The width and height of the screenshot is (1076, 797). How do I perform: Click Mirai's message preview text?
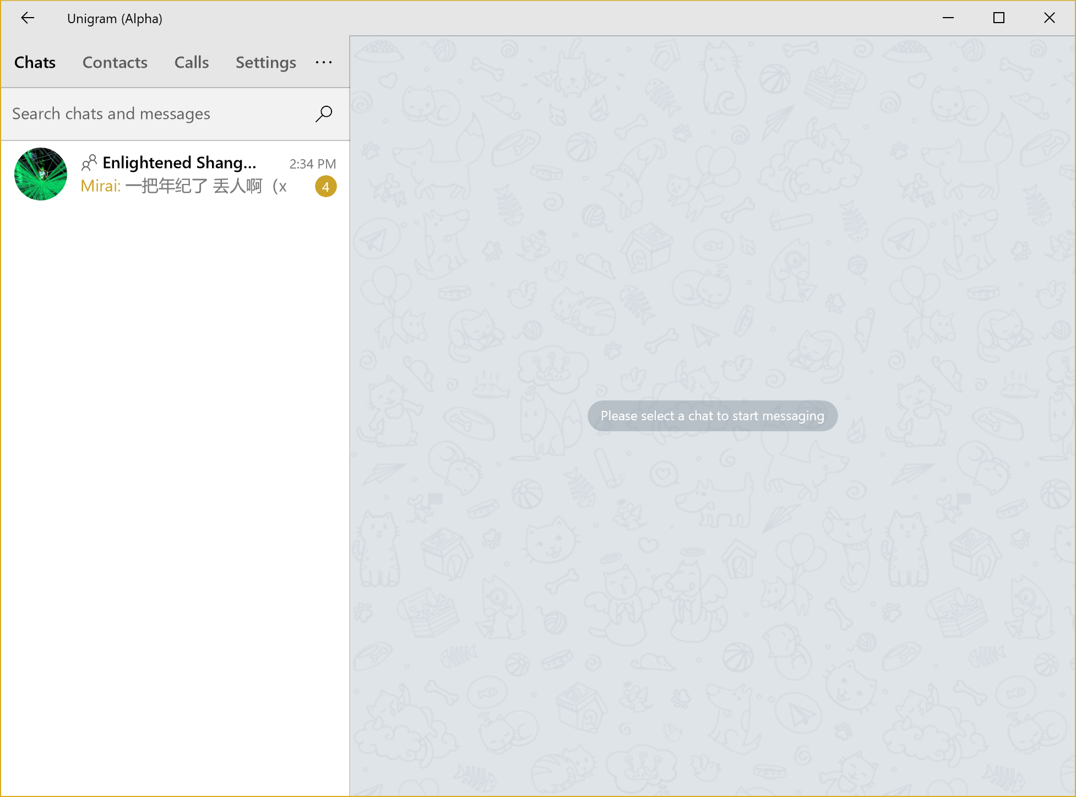pos(182,186)
